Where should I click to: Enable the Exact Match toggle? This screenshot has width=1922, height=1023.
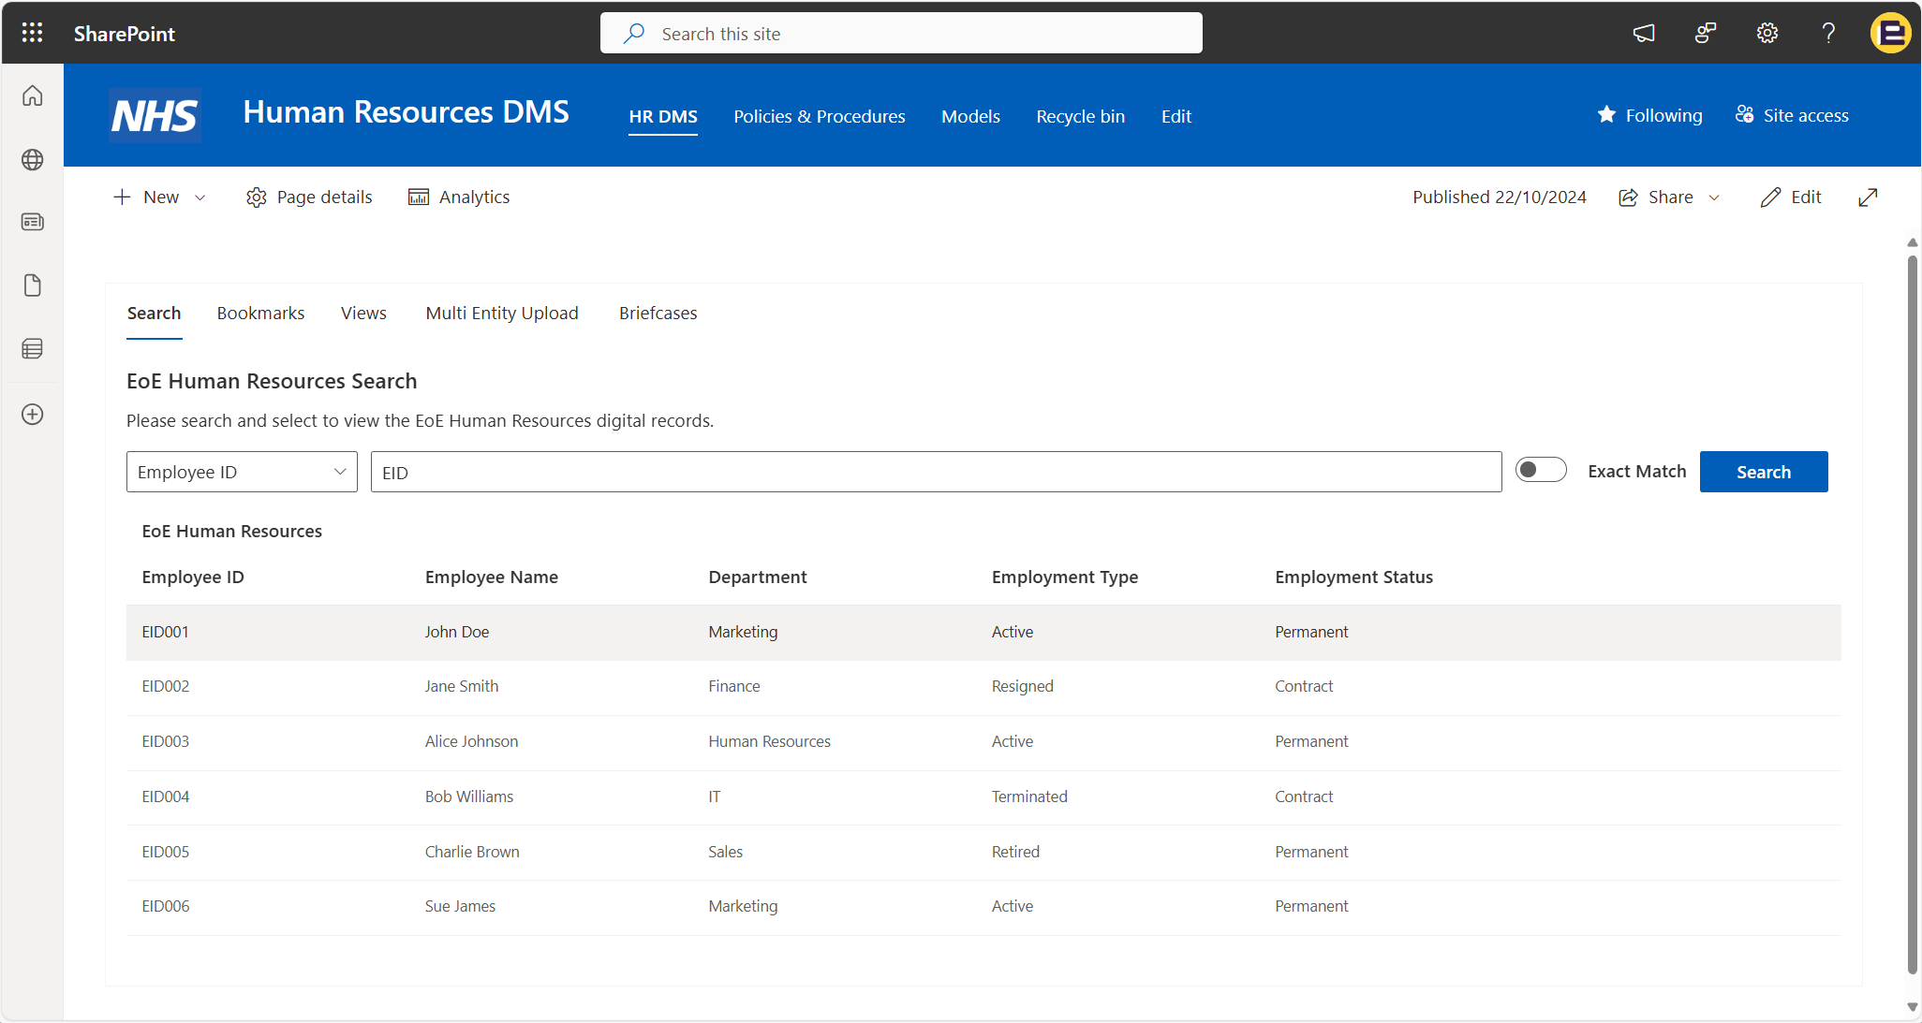click(1540, 470)
